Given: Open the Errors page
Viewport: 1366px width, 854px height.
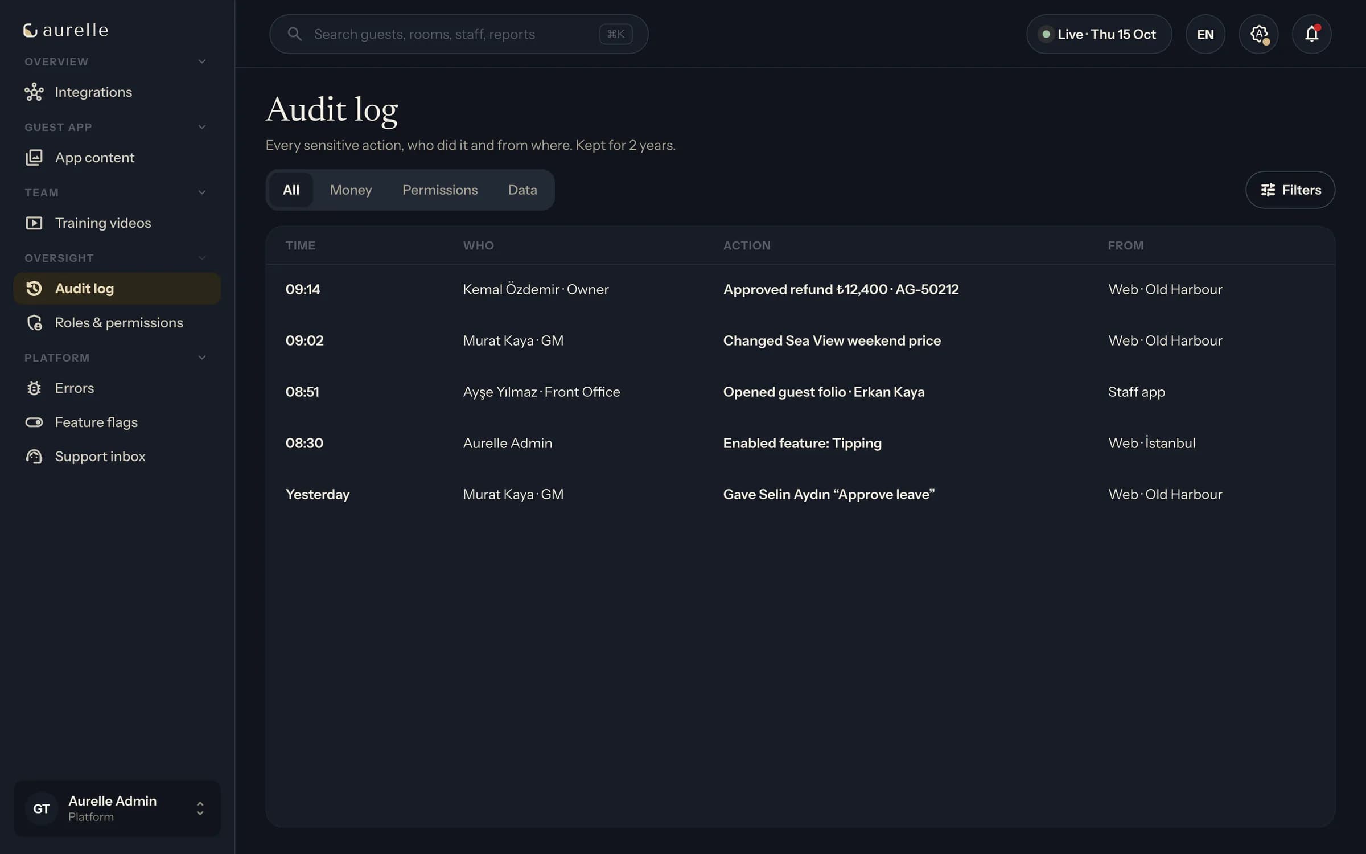Looking at the screenshot, I should click(x=117, y=388).
